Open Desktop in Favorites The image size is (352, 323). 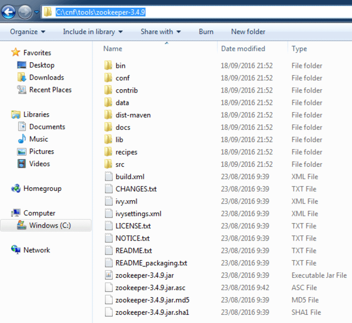[x=42, y=65]
